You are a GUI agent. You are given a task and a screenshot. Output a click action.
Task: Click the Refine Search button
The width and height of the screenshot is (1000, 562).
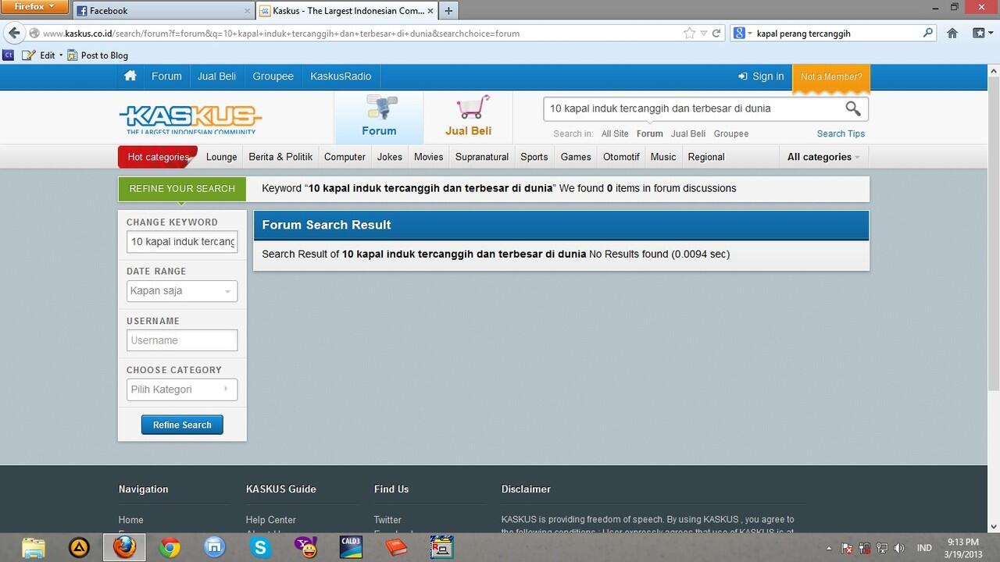(182, 425)
